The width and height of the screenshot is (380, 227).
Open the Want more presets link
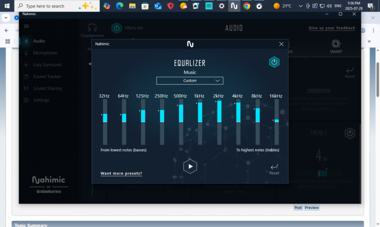(121, 173)
